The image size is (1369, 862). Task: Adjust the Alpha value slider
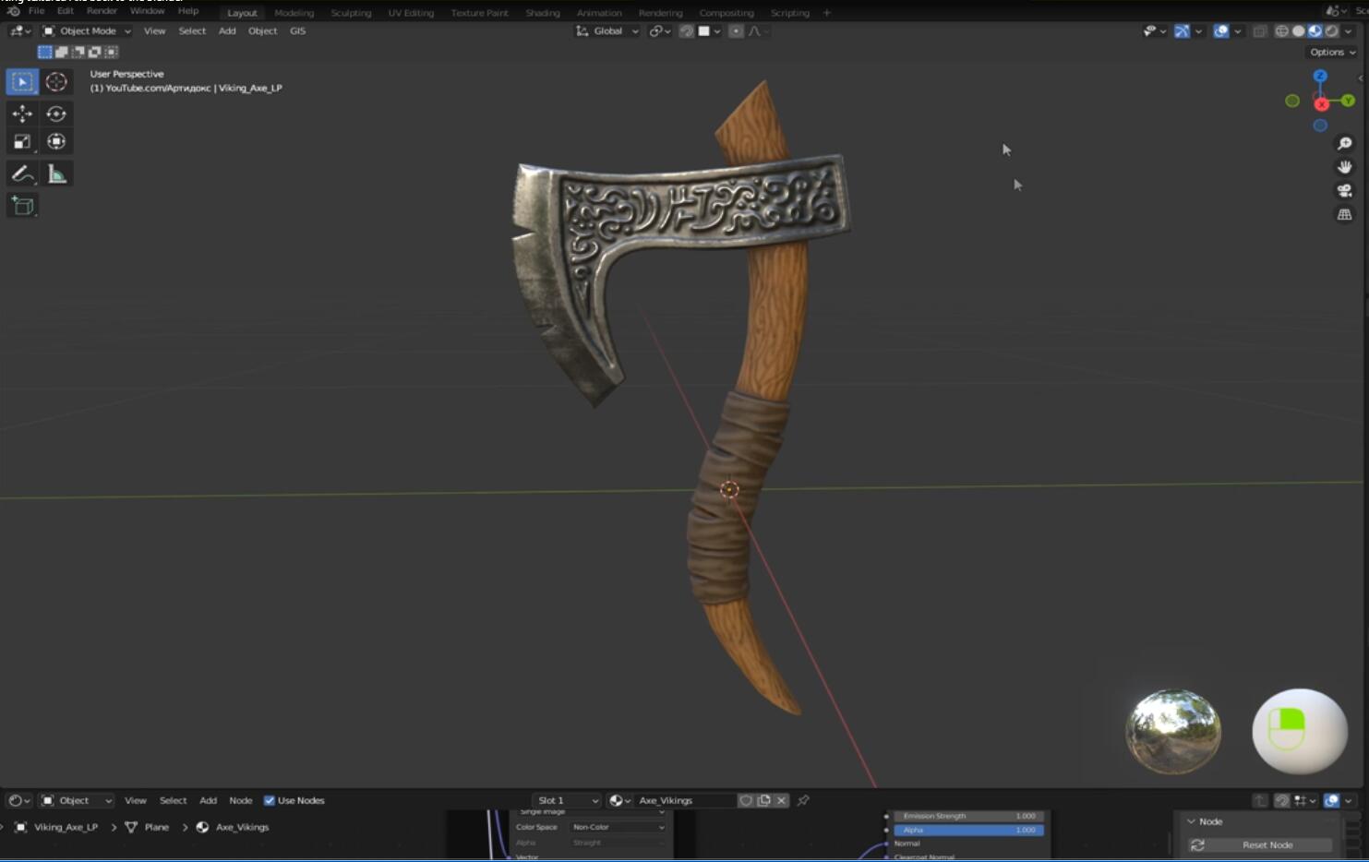point(969,830)
